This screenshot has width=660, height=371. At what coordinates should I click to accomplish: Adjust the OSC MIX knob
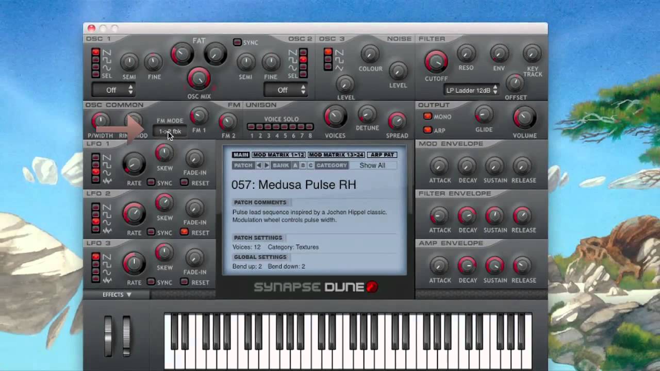(199, 79)
